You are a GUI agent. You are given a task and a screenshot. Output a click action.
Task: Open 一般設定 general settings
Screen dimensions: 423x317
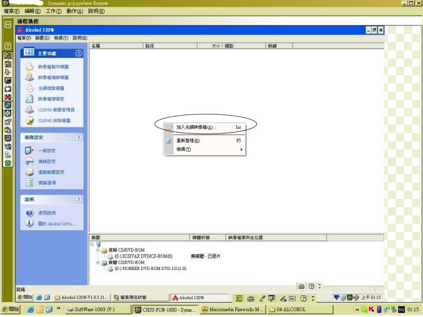47,151
